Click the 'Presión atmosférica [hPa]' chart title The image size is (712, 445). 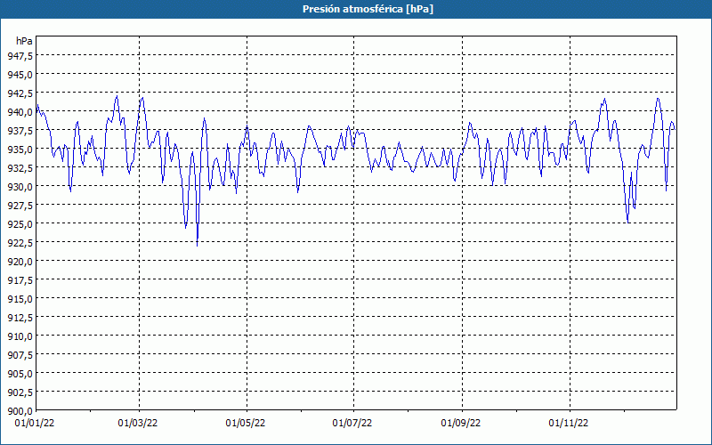(368, 9)
